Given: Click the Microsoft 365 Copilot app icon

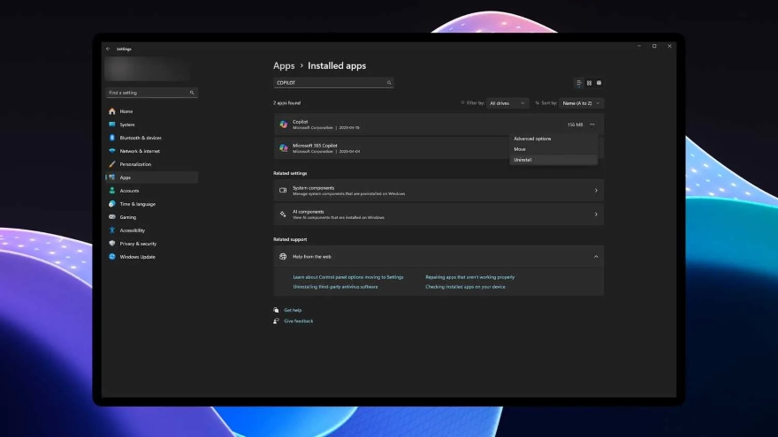Looking at the screenshot, I should point(283,148).
